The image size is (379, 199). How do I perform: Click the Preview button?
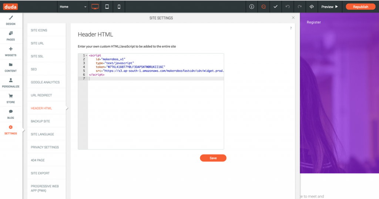click(x=330, y=7)
